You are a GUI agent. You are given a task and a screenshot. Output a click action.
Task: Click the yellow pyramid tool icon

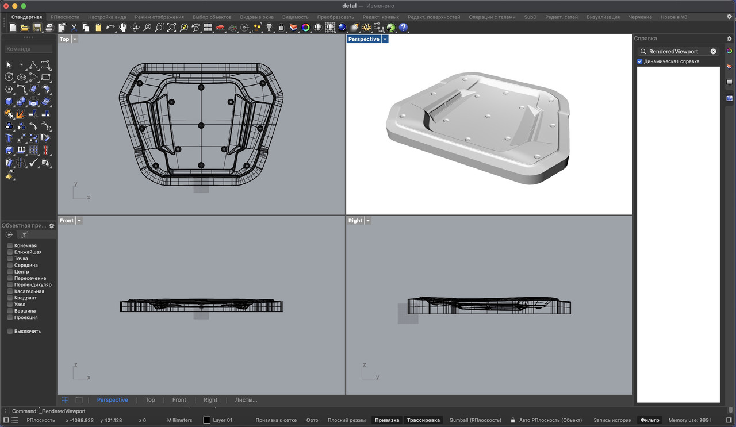[x=9, y=175]
